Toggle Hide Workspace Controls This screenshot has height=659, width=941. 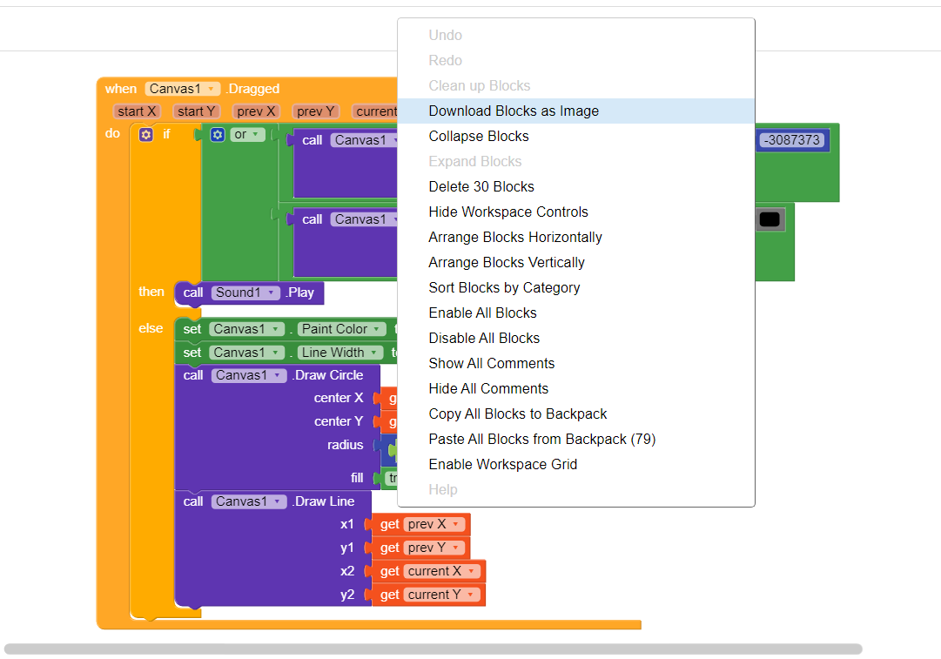click(508, 212)
